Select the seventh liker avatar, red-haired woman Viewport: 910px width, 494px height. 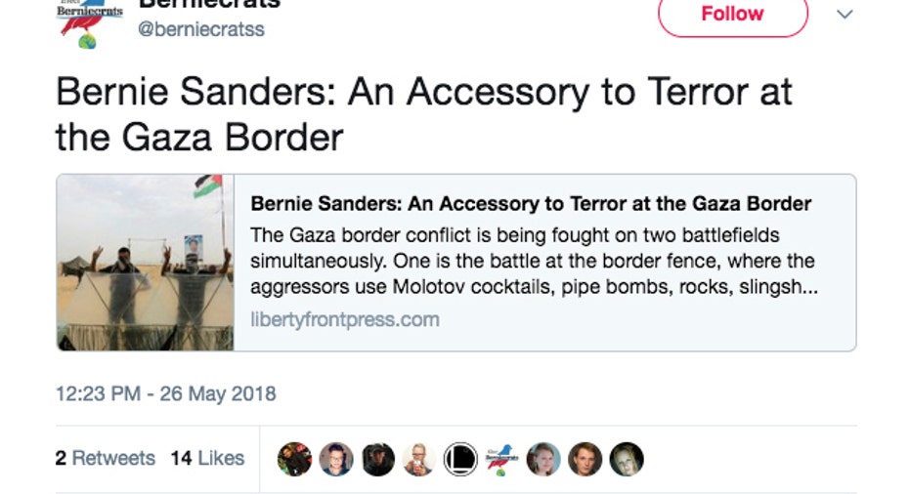pos(543,459)
